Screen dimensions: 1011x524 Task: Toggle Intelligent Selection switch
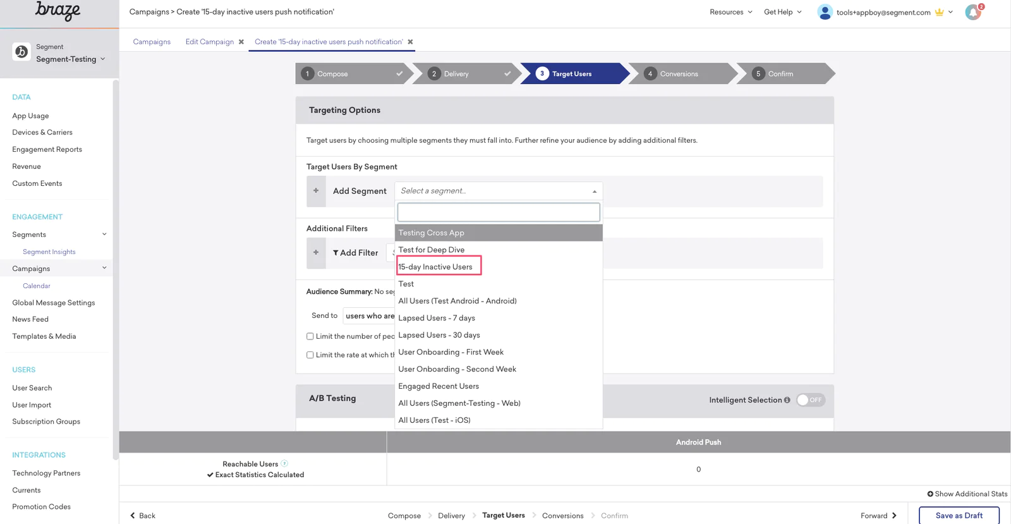(x=810, y=400)
